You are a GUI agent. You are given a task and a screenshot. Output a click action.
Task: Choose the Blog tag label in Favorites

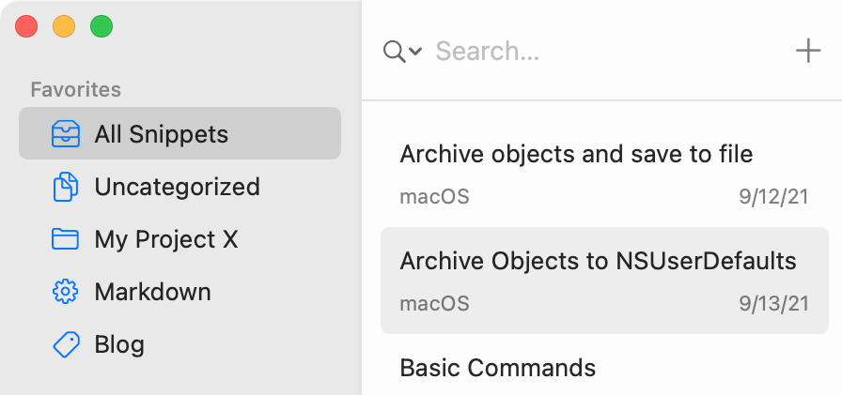[x=119, y=344]
